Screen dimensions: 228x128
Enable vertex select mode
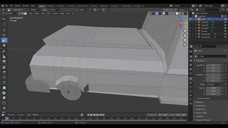pos(20,14)
